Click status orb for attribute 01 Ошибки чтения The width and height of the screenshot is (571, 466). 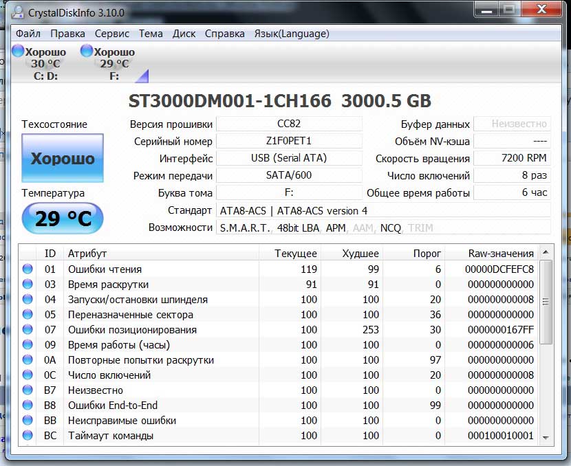pyautogui.click(x=28, y=269)
